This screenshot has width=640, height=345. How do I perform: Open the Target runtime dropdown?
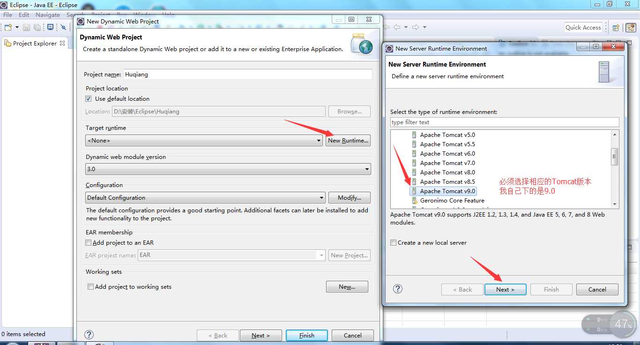pyautogui.click(x=204, y=140)
